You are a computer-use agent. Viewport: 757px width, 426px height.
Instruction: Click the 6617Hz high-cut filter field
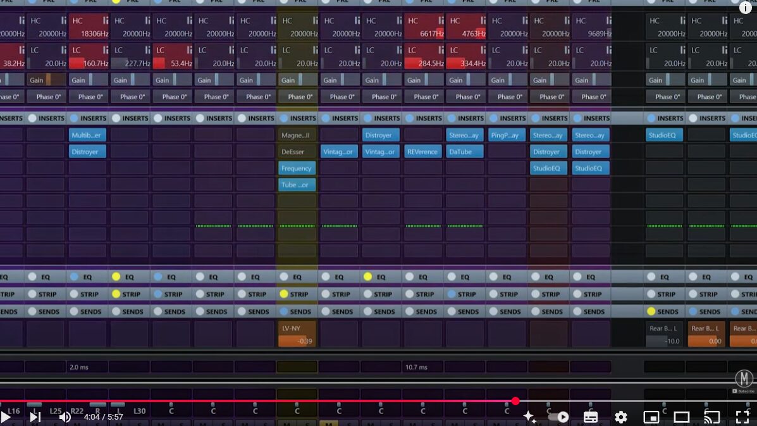pos(424,34)
